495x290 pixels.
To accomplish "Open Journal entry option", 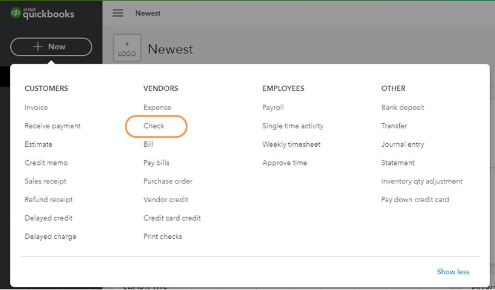I will [403, 144].
